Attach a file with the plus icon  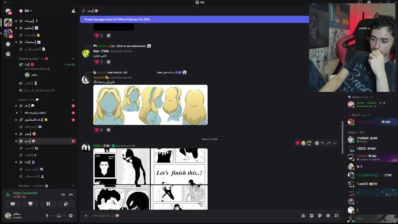click(x=86, y=216)
